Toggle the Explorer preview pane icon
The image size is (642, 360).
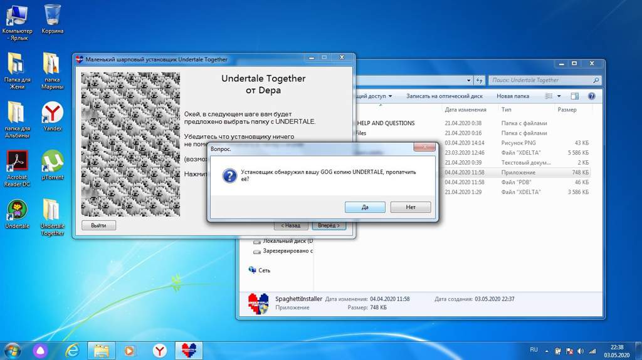(575, 96)
